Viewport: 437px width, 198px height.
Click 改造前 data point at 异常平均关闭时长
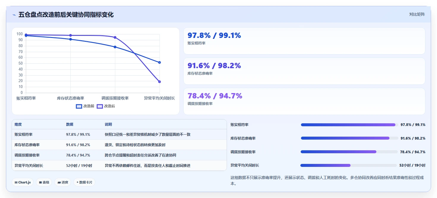tap(160, 63)
